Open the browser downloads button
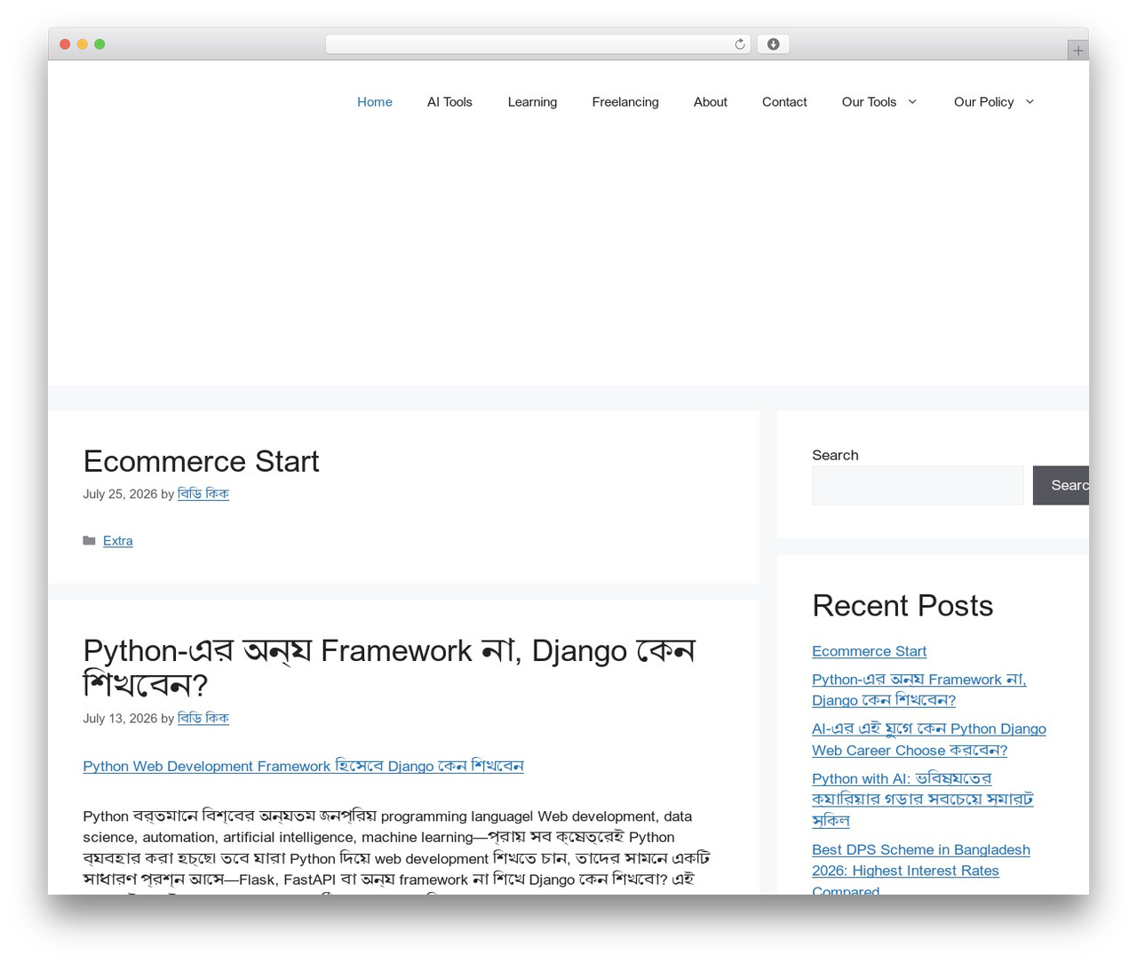Image resolution: width=1137 pixels, height=963 pixels. 773,44
